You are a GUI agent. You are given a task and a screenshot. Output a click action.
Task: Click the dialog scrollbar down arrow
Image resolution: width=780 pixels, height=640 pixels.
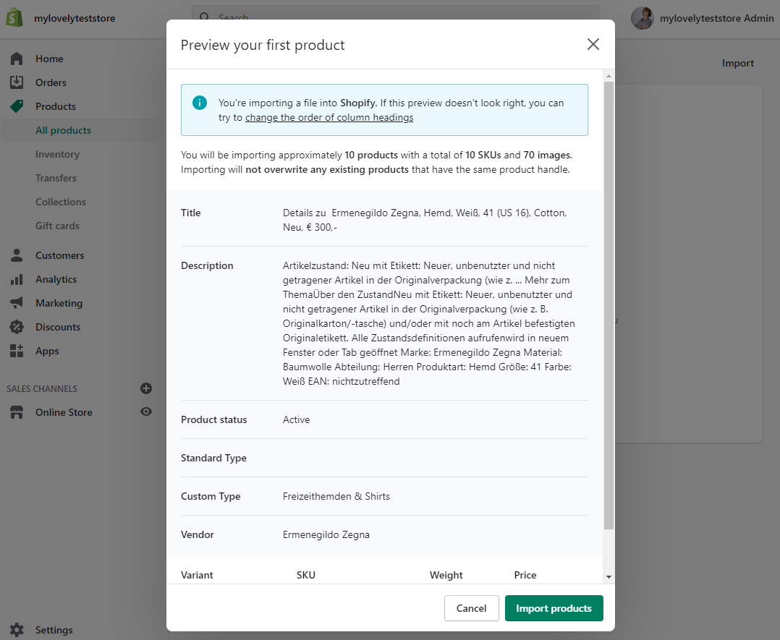[x=609, y=577]
